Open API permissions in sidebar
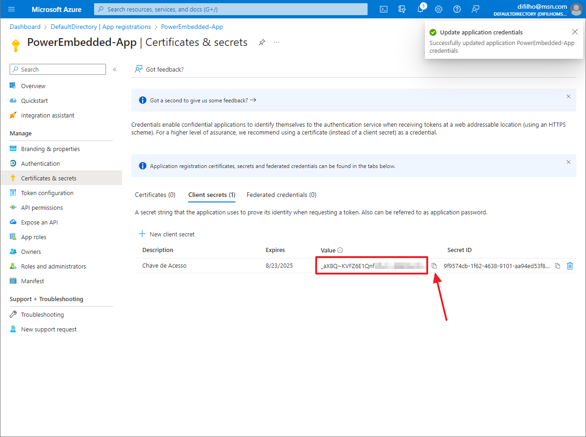Viewport: 586px width, 437px height. pyautogui.click(x=42, y=207)
